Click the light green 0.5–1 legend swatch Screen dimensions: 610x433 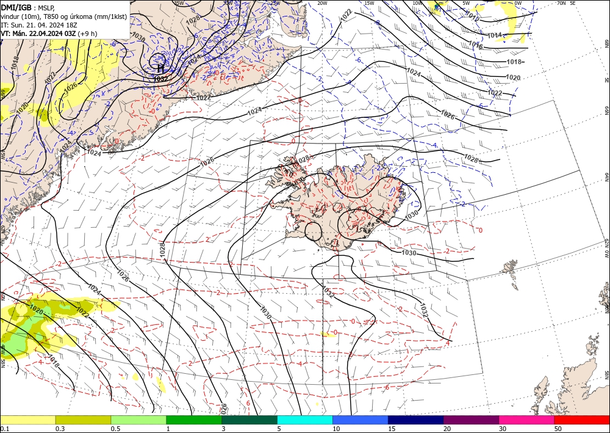click(138, 420)
